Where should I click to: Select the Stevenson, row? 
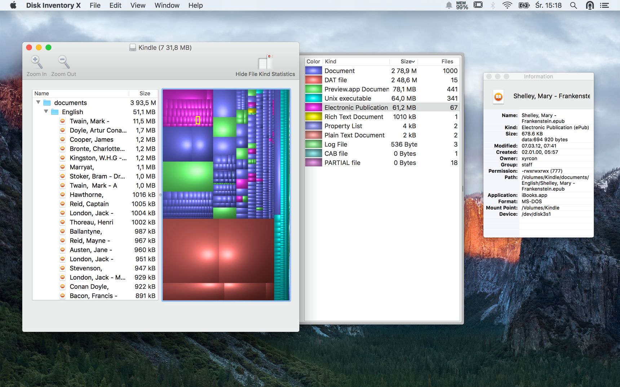95,268
